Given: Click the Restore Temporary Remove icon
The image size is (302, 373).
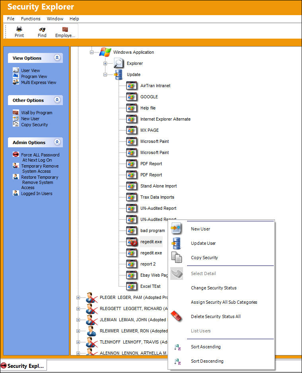Looking at the screenshot, I should point(16,176).
